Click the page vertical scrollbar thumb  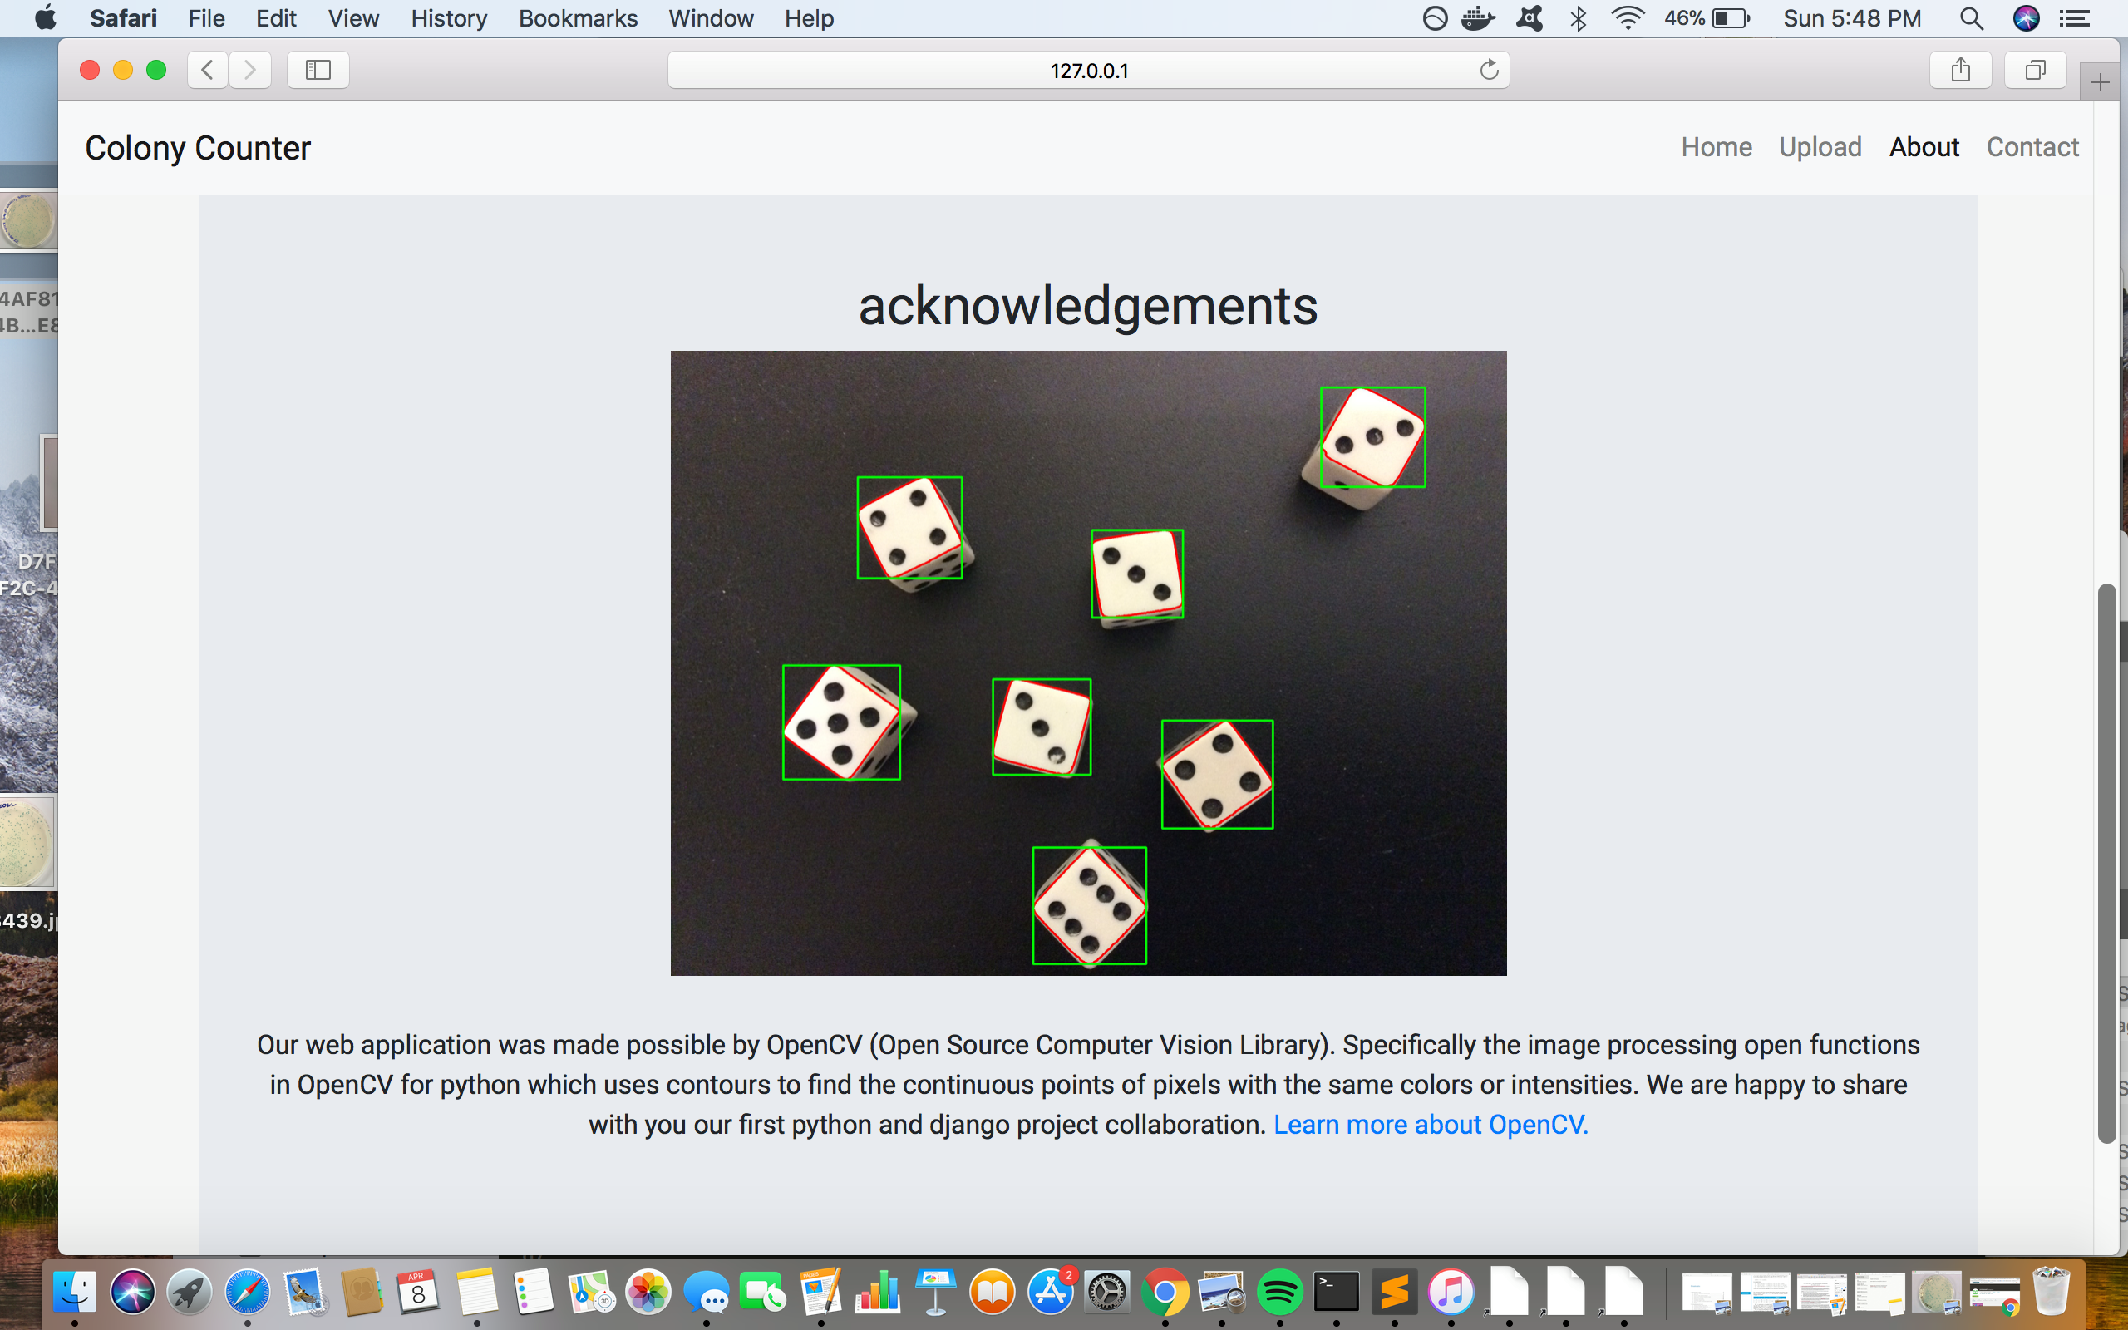coord(2106,862)
